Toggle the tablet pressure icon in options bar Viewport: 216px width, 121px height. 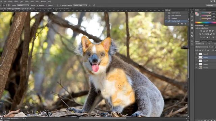94,5
